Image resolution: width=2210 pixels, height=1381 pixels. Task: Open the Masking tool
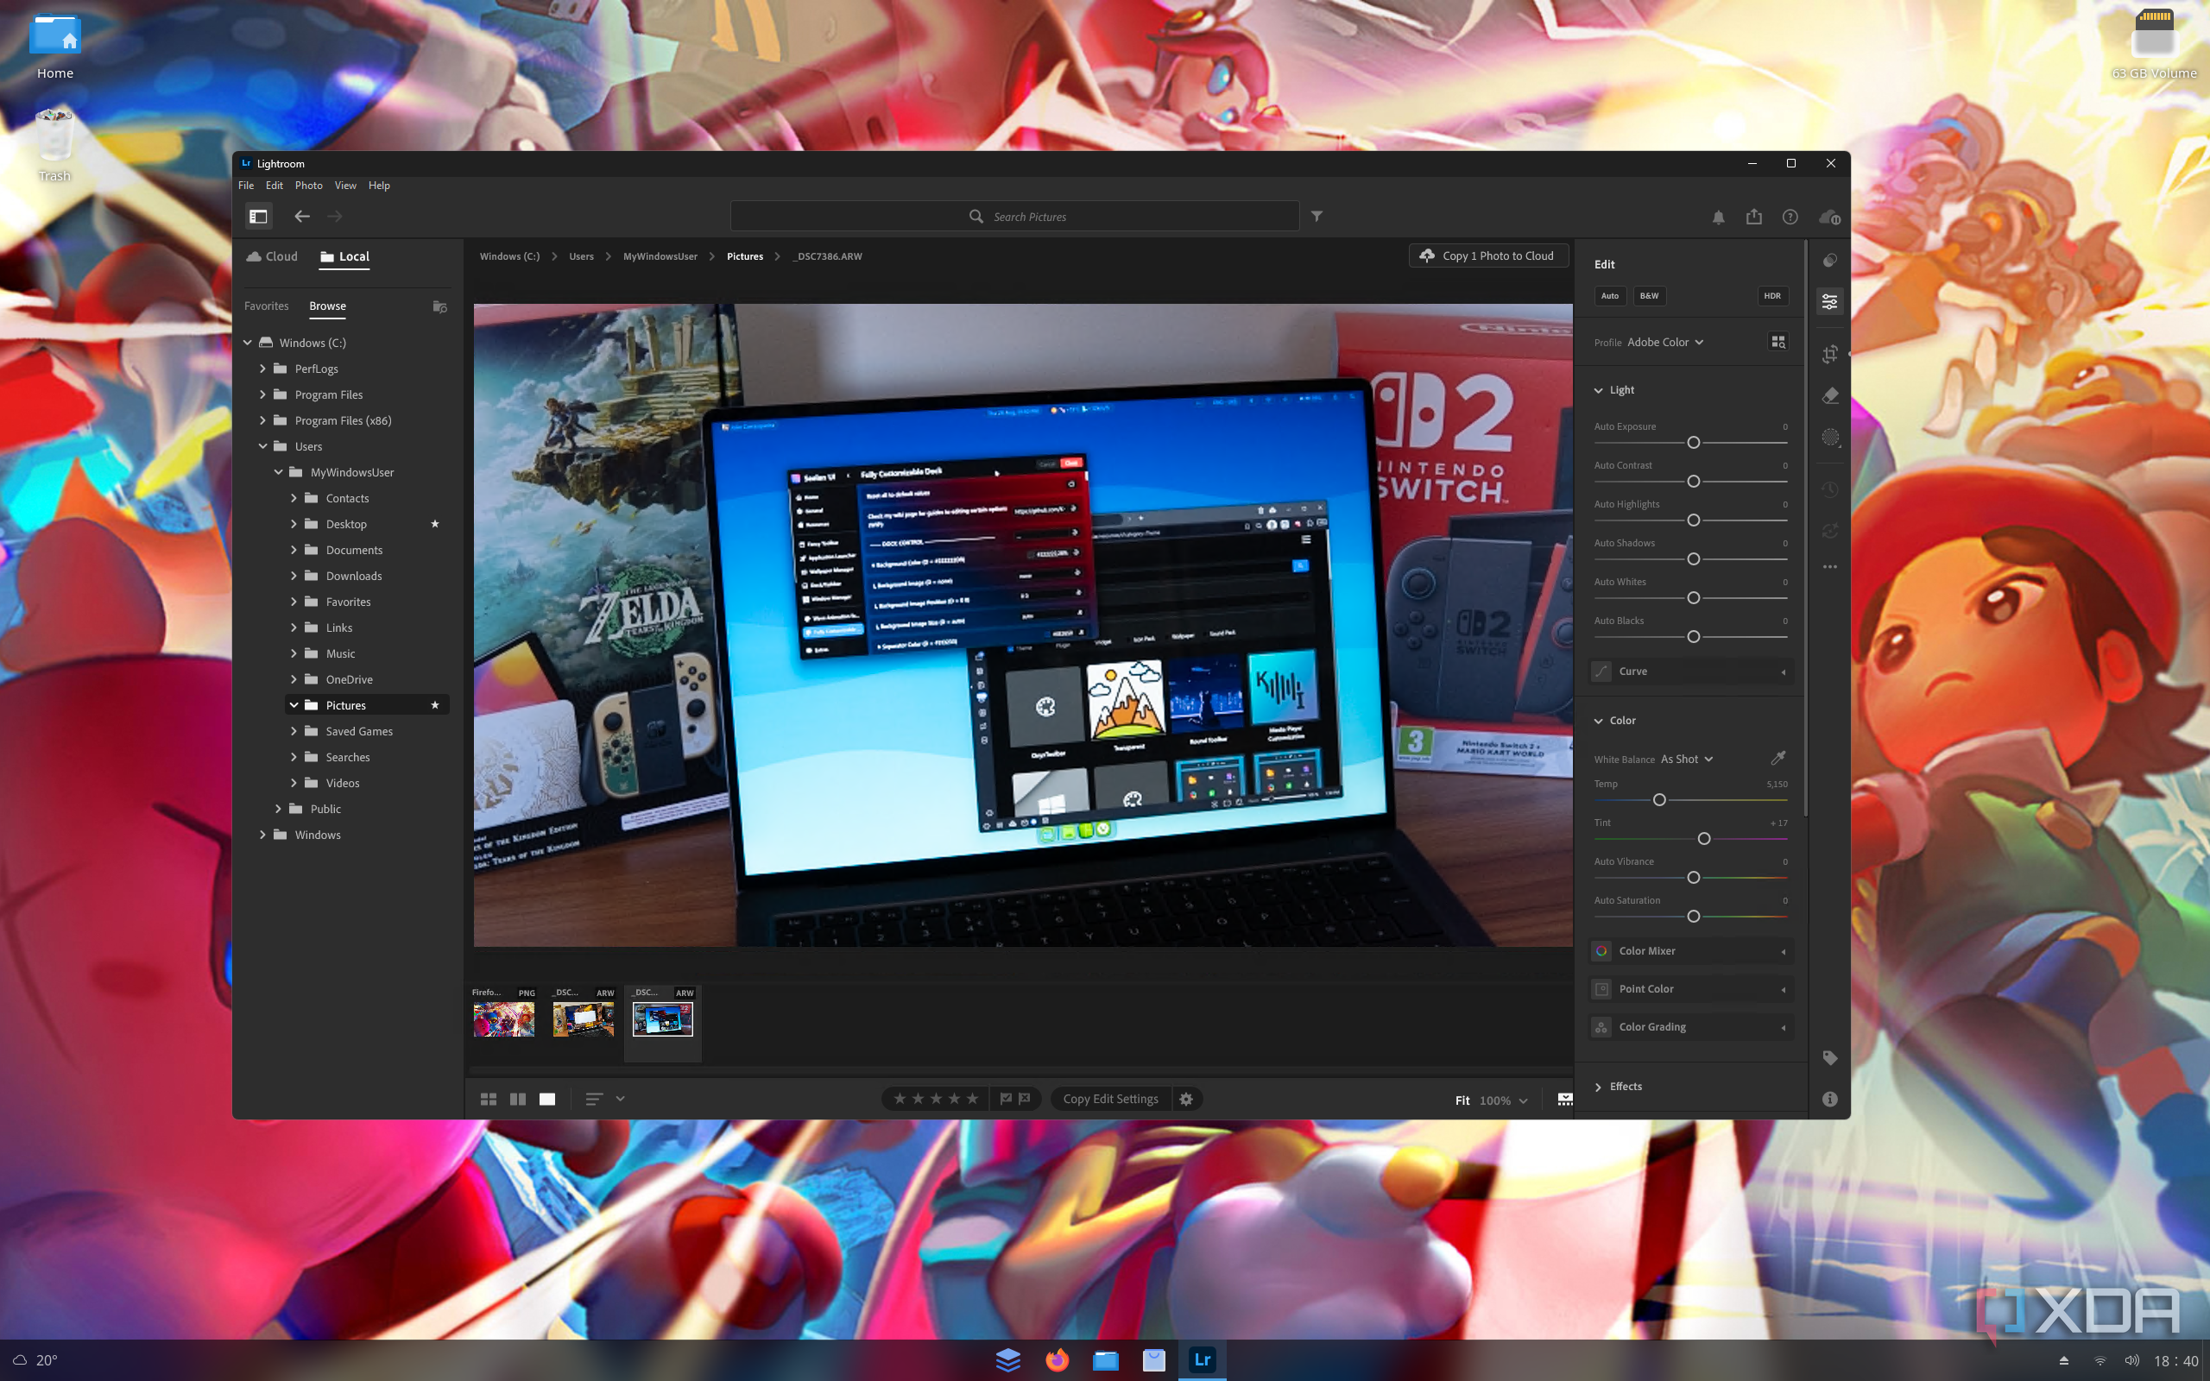[x=1830, y=438]
